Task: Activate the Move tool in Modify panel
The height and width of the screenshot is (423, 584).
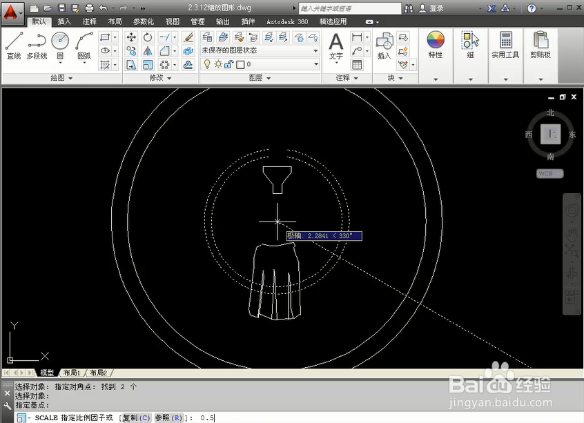Action: (x=131, y=37)
